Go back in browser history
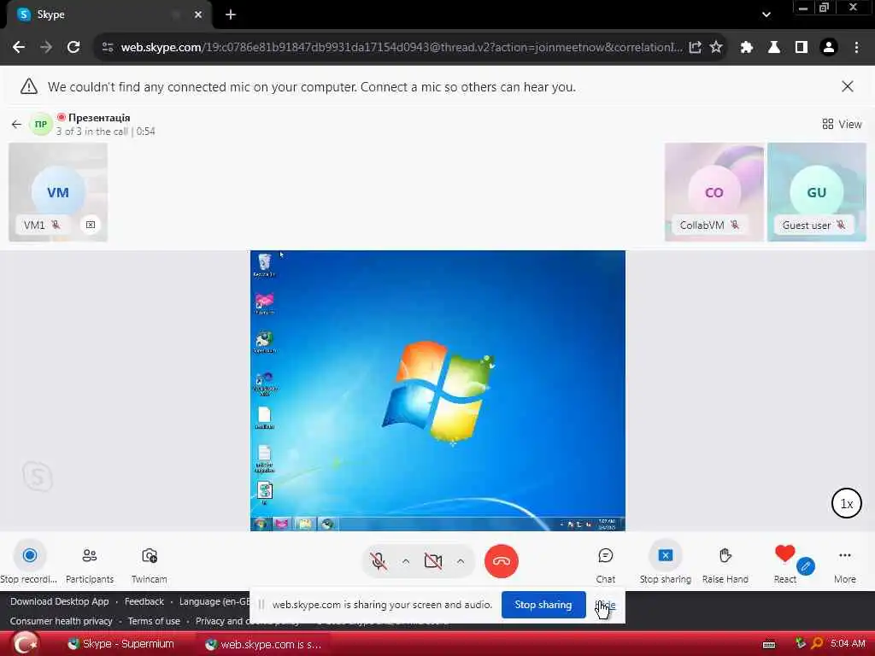 (19, 48)
